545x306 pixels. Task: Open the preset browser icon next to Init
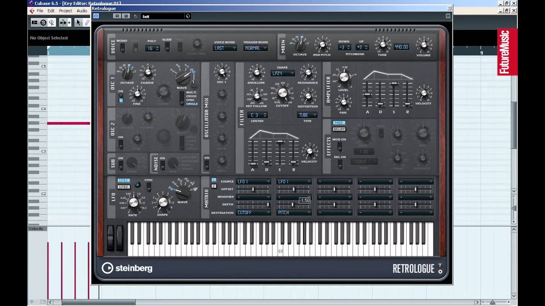pos(188,16)
